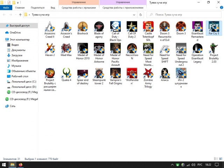224x168 pixels.
Task: Select Doom 3 Resurrection of Evil shortcut
Action: 165,31
